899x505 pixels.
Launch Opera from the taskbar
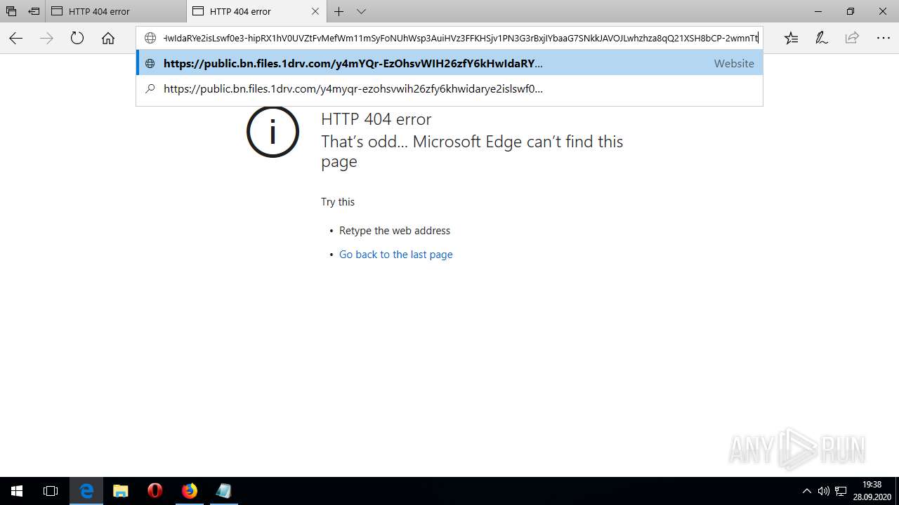pyautogui.click(x=155, y=491)
